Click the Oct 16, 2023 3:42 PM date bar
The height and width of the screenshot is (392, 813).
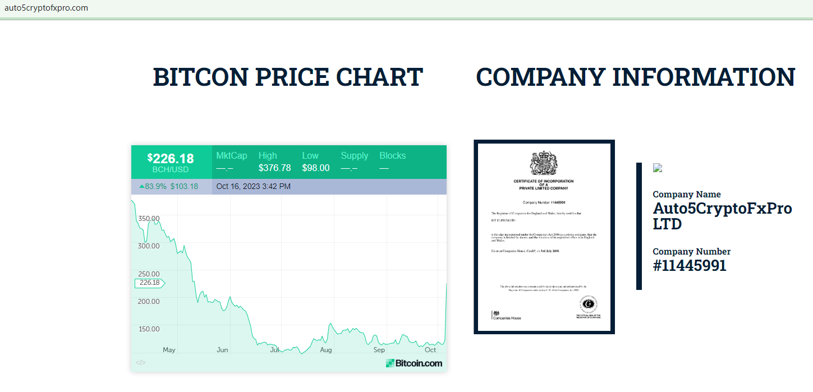(x=254, y=186)
